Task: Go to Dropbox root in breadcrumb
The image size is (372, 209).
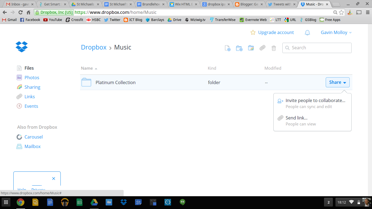Action: point(94,47)
